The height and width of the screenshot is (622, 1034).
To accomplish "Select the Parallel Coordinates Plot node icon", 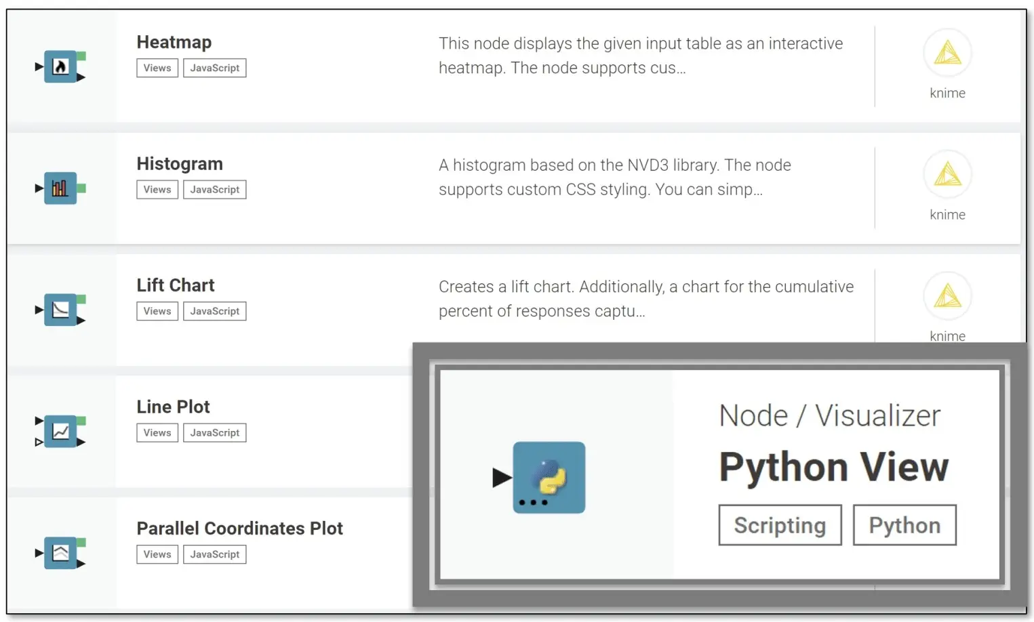I will (60, 553).
